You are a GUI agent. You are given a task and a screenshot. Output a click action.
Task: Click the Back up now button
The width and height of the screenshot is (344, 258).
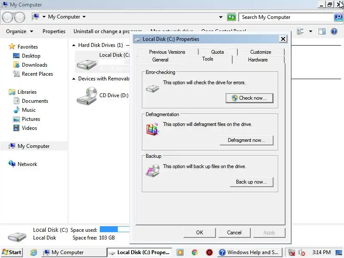(252, 182)
